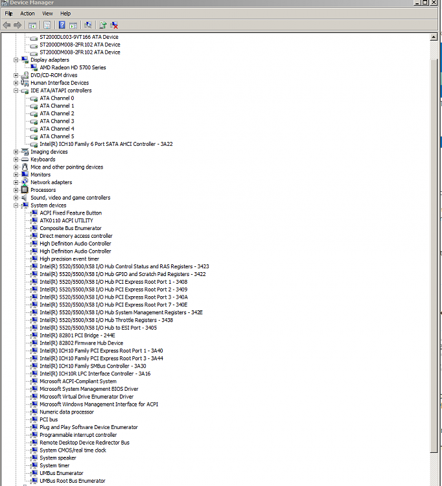Select Numeric data processor
Viewport: 442px width, 486px height.
pyautogui.click(x=67, y=412)
